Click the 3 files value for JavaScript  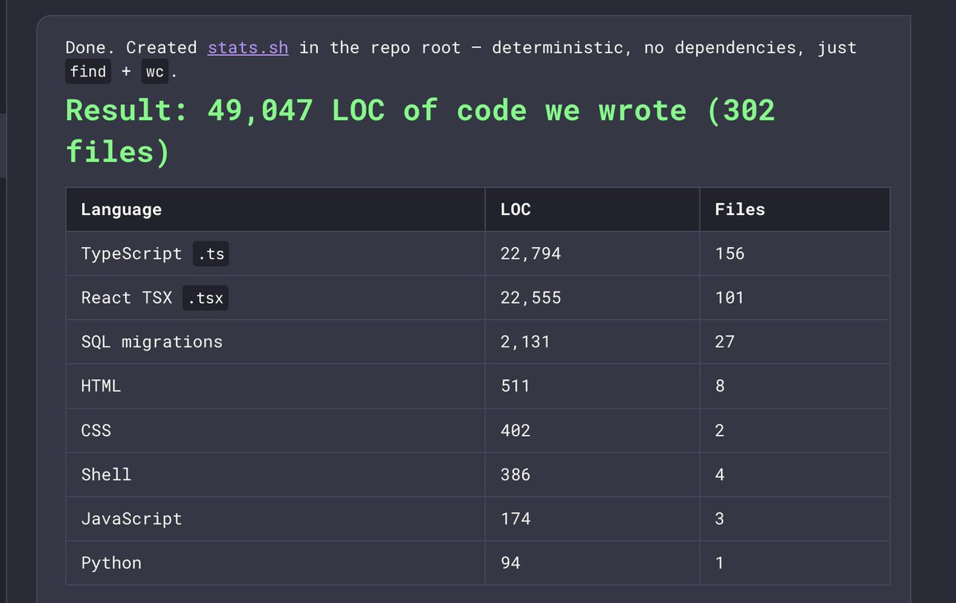[x=720, y=519]
